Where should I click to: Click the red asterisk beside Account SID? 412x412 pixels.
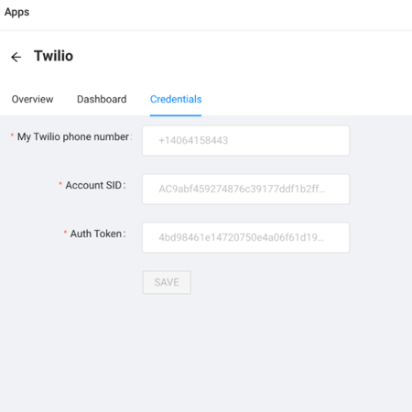pyautogui.click(x=60, y=184)
